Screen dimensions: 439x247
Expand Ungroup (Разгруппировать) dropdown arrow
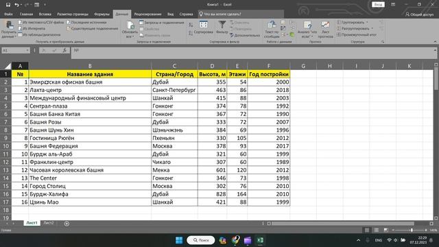tap(372, 29)
